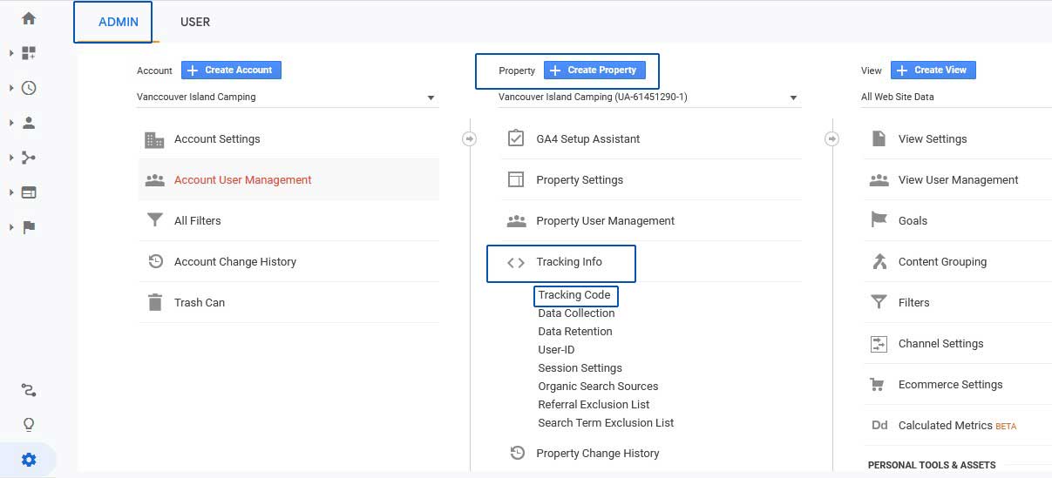Expand the Customization sidebar arrow
1052x478 pixels.
pos(11,53)
